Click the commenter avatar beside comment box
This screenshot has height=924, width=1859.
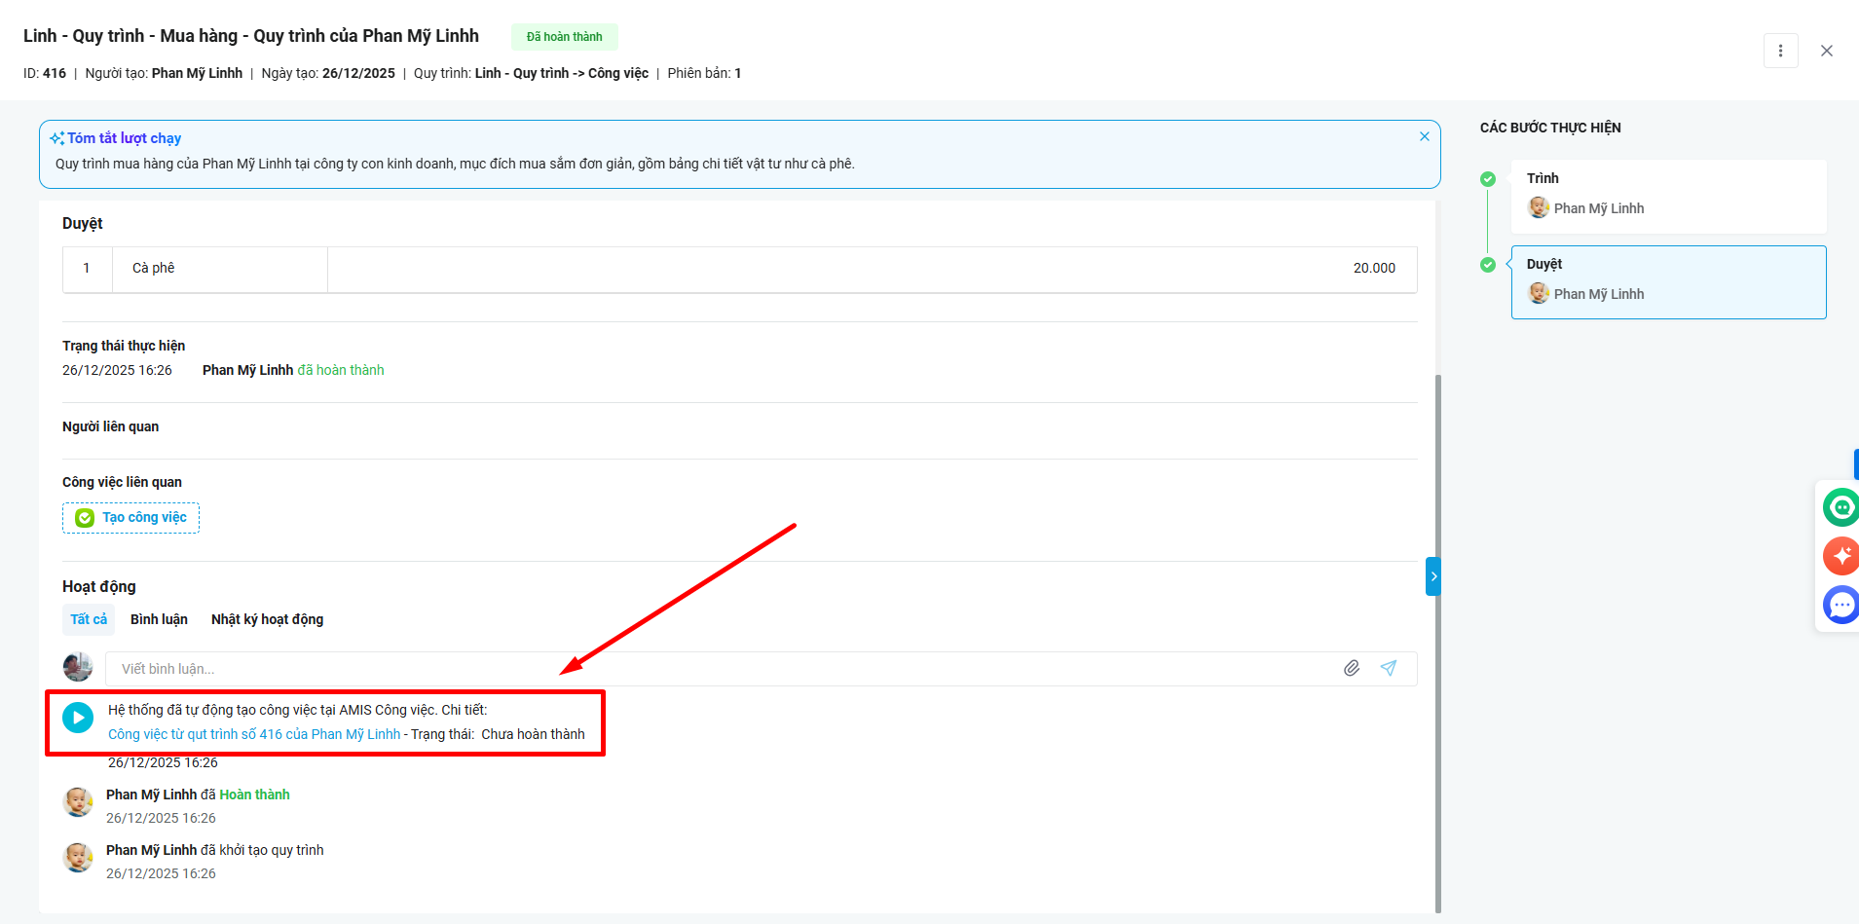78,667
